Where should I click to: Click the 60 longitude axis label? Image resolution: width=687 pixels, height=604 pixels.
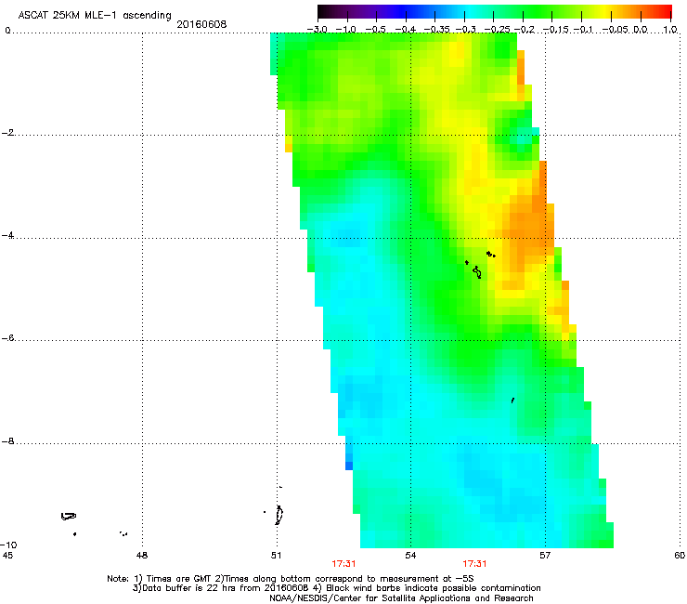(680, 556)
